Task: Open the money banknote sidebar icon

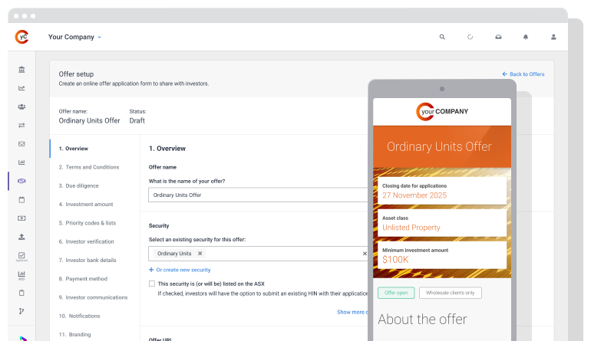Action: [x=21, y=218]
